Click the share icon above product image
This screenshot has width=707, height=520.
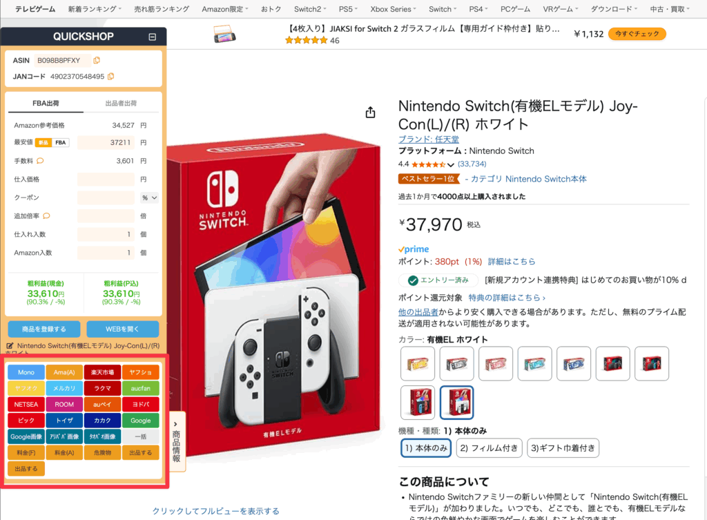(x=370, y=113)
